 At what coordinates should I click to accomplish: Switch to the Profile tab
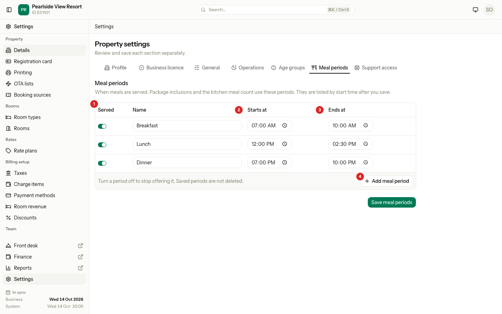115,68
